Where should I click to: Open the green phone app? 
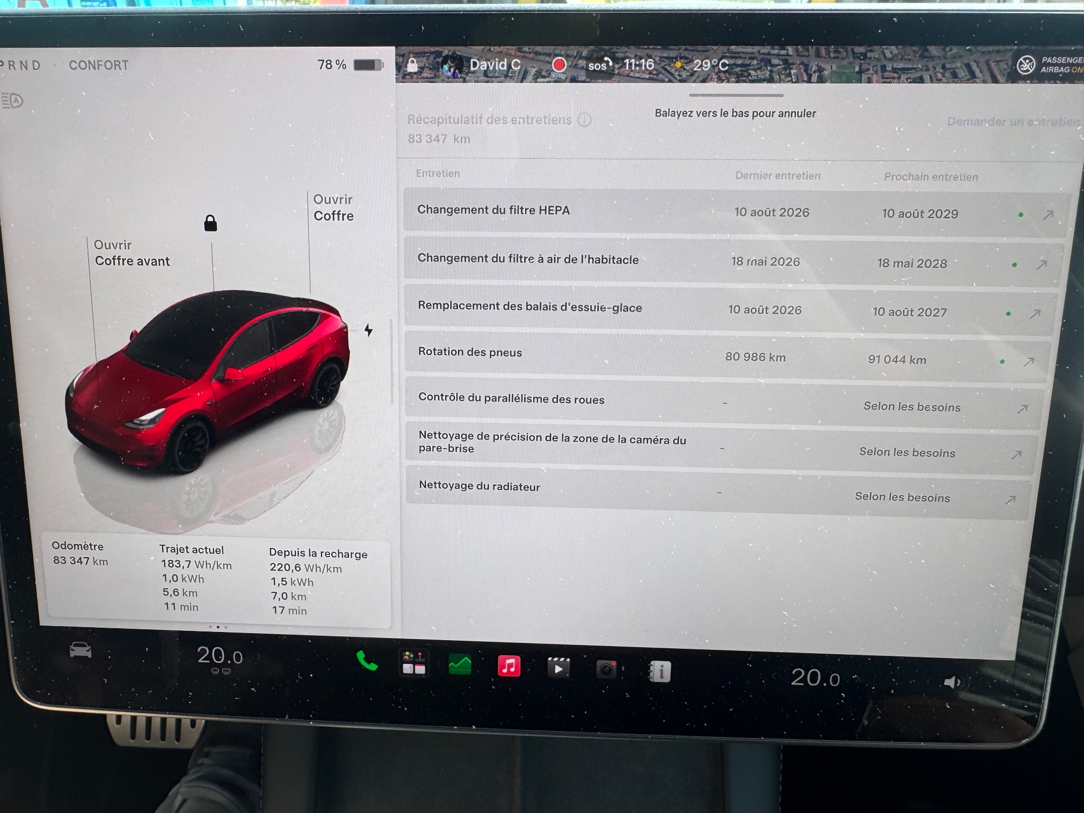coord(367,661)
